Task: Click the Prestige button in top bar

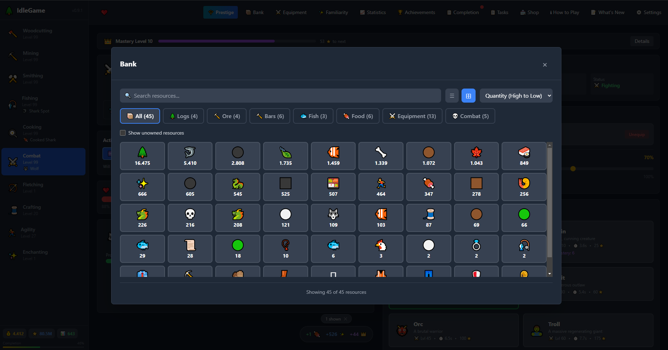Action: click(x=221, y=12)
